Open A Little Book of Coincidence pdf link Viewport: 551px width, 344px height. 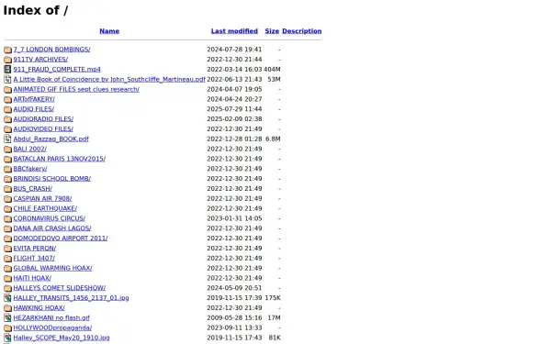[109, 79]
